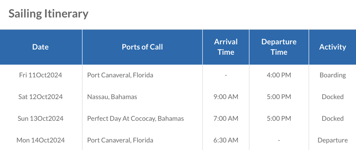Click Port Canaveral, Florida in first row

click(120, 75)
